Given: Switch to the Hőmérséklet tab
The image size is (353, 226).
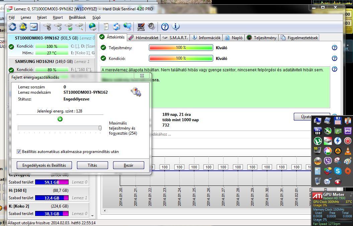Looking at the screenshot, I should coord(144,37).
